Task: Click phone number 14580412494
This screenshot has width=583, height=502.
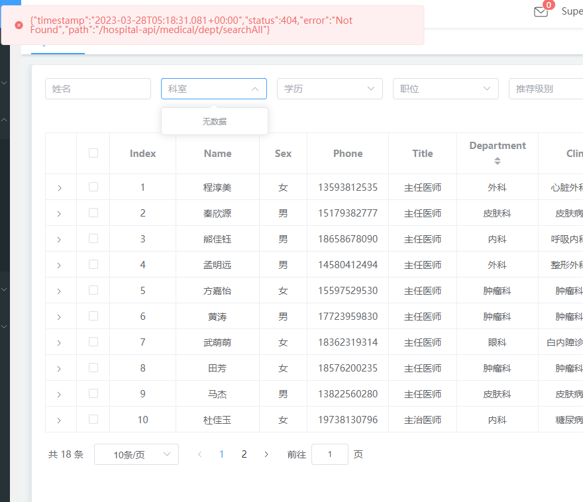Action: 348,265
